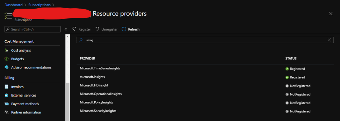
Task: Open the Dashboard breadcrumb link
Action: (x=13, y=5)
